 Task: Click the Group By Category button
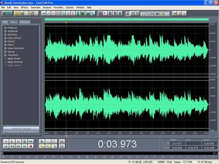click(x=21, y=128)
